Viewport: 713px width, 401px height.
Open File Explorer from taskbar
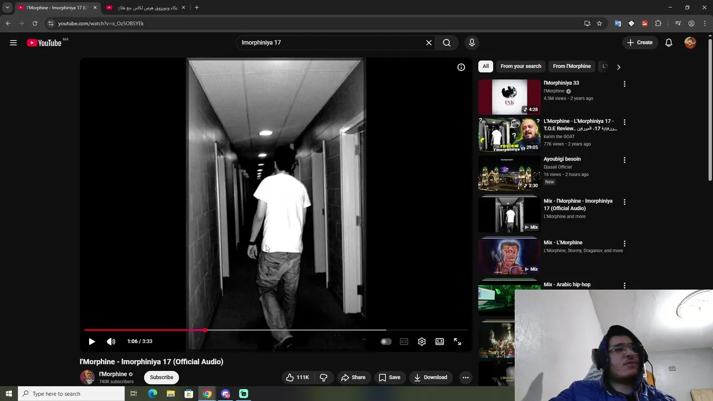(170, 394)
